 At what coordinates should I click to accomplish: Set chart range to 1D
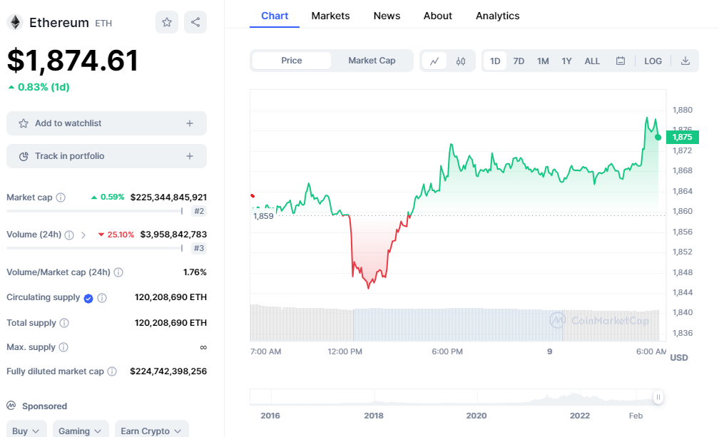495,61
